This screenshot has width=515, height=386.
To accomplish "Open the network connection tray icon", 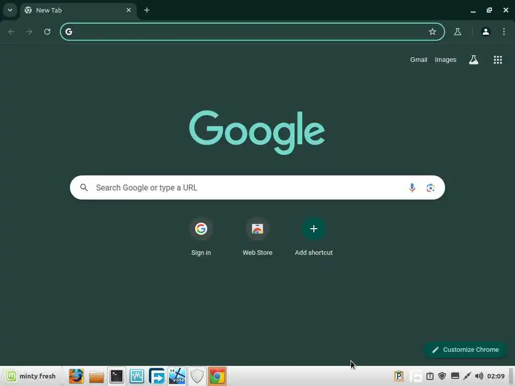I will tap(467, 376).
